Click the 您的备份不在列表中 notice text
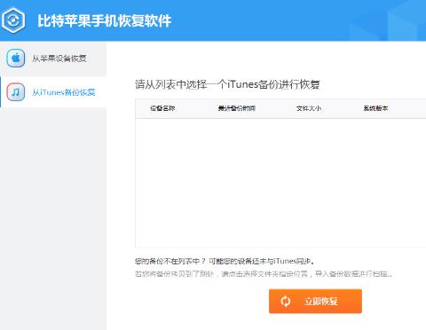Image resolution: width=426 pixels, height=330 pixels. coord(225,262)
